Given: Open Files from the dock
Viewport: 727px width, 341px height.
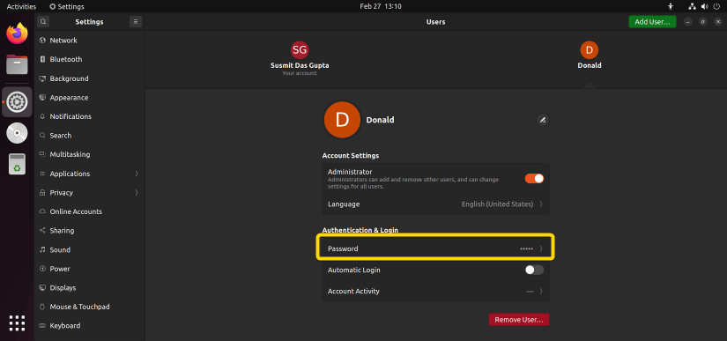Looking at the screenshot, I should click(x=17, y=64).
